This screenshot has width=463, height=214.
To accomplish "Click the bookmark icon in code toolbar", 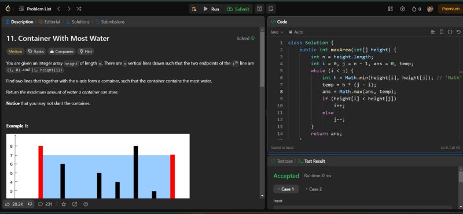I will 442,32.
